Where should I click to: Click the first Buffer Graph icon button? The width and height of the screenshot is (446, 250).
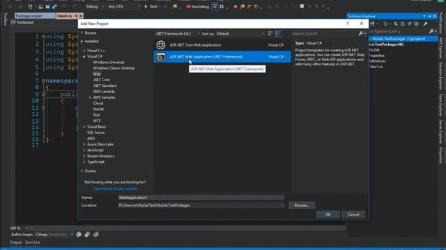click(79, 235)
